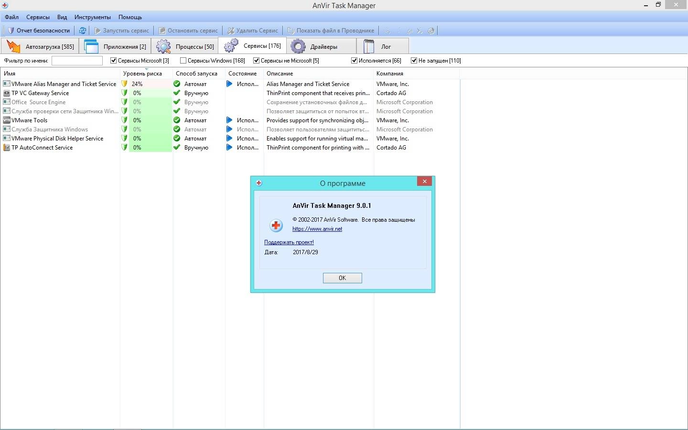Click running state arrow for VMware Tools
Screen dimensions: 688x430
(229, 120)
